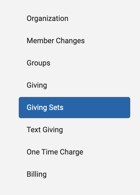140x195 pixels.
Task: Select the blue Giving Sets tab
Action: (x=74, y=108)
